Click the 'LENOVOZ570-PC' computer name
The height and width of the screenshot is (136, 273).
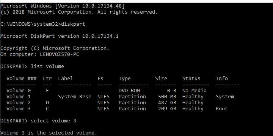60,54
